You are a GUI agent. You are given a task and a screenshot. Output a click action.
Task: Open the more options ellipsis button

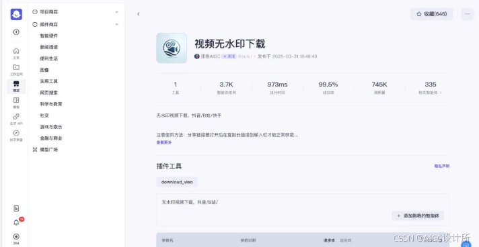point(468,14)
